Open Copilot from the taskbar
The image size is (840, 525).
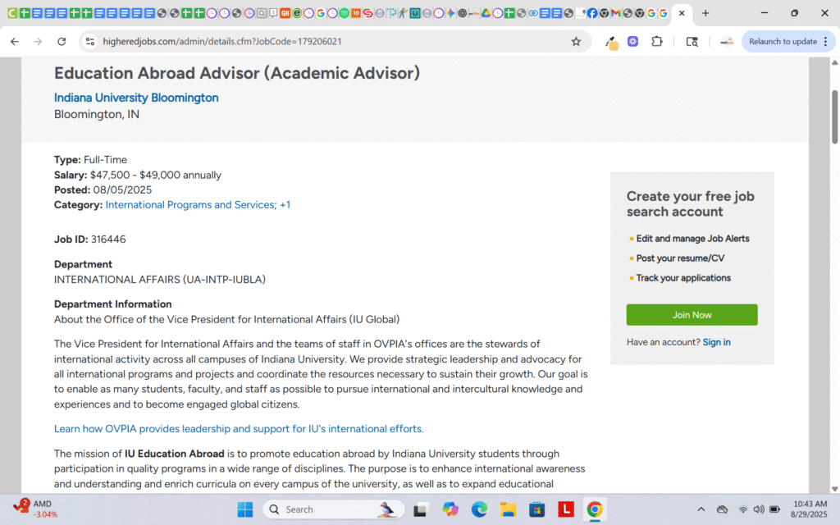[450, 509]
